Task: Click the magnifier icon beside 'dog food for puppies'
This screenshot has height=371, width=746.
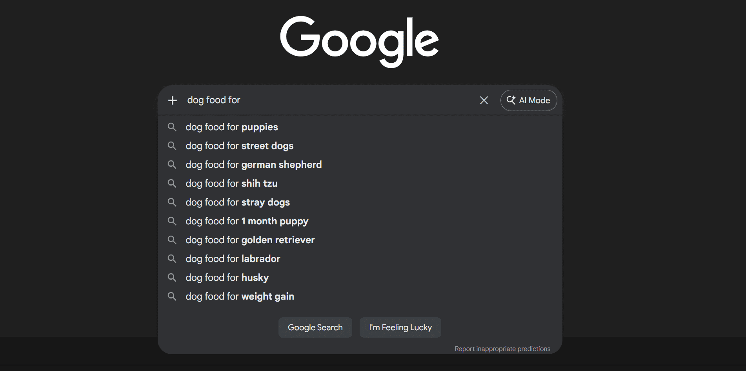Action: coord(172,127)
